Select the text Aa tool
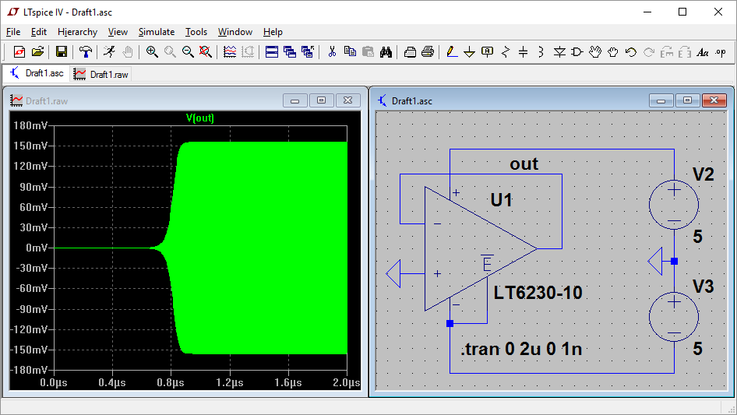The image size is (737, 415). click(703, 52)
